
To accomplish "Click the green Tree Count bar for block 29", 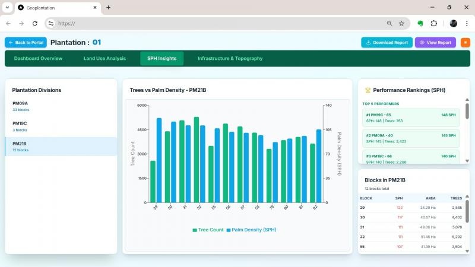I will 153,182.
